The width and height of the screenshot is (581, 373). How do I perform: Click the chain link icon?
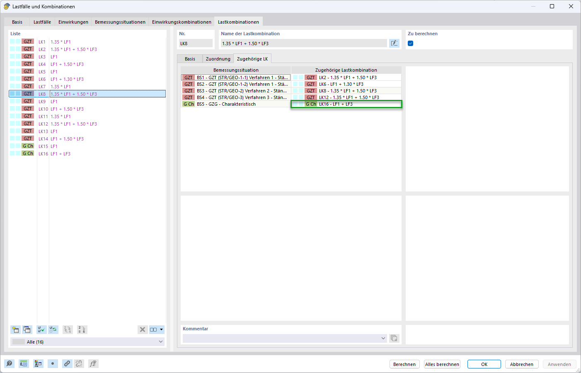[67, 363]
